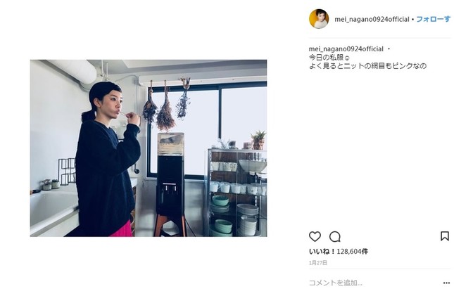The height and width of the screenshot is (296, 454).
Task: Click the pink skirt in the photo
Action: click(122, 230)
